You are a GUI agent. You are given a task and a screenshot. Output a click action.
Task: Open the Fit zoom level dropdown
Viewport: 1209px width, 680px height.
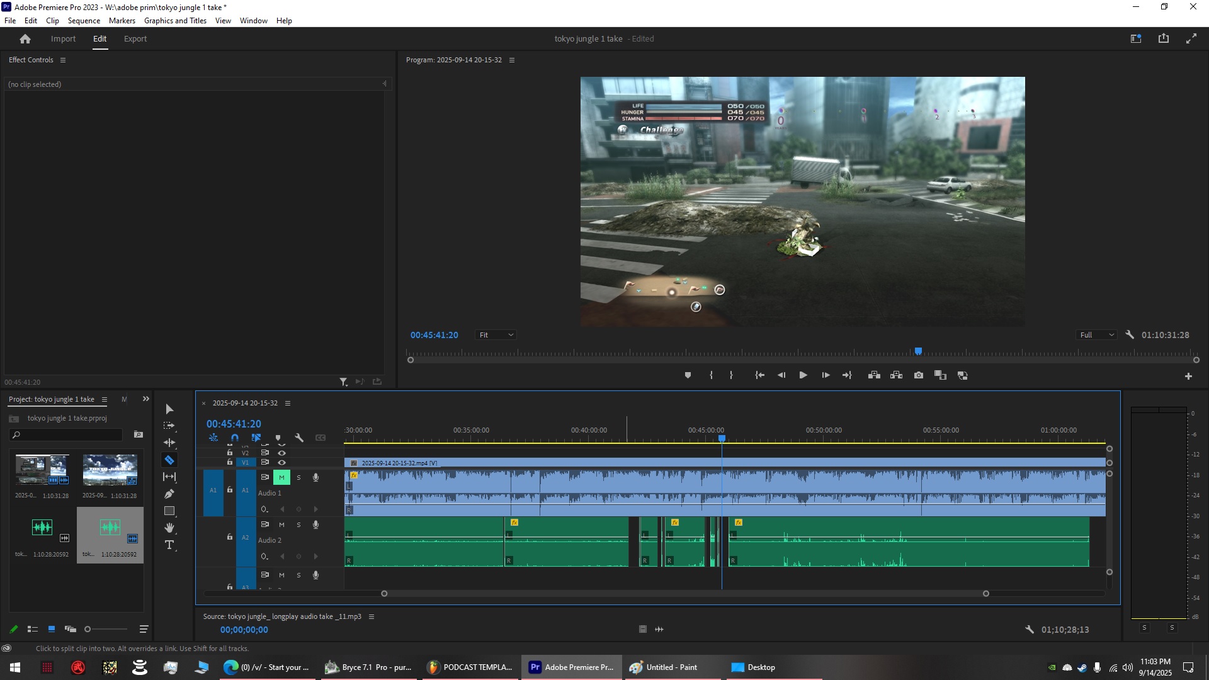pos(496,335)
